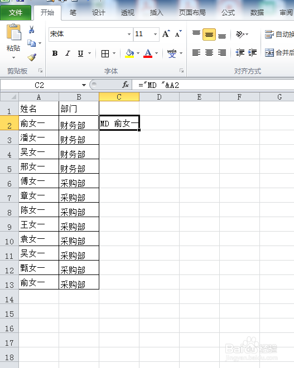Select cell C2 with MD 俞女一

pyautogui.click(x=119, y=123)
